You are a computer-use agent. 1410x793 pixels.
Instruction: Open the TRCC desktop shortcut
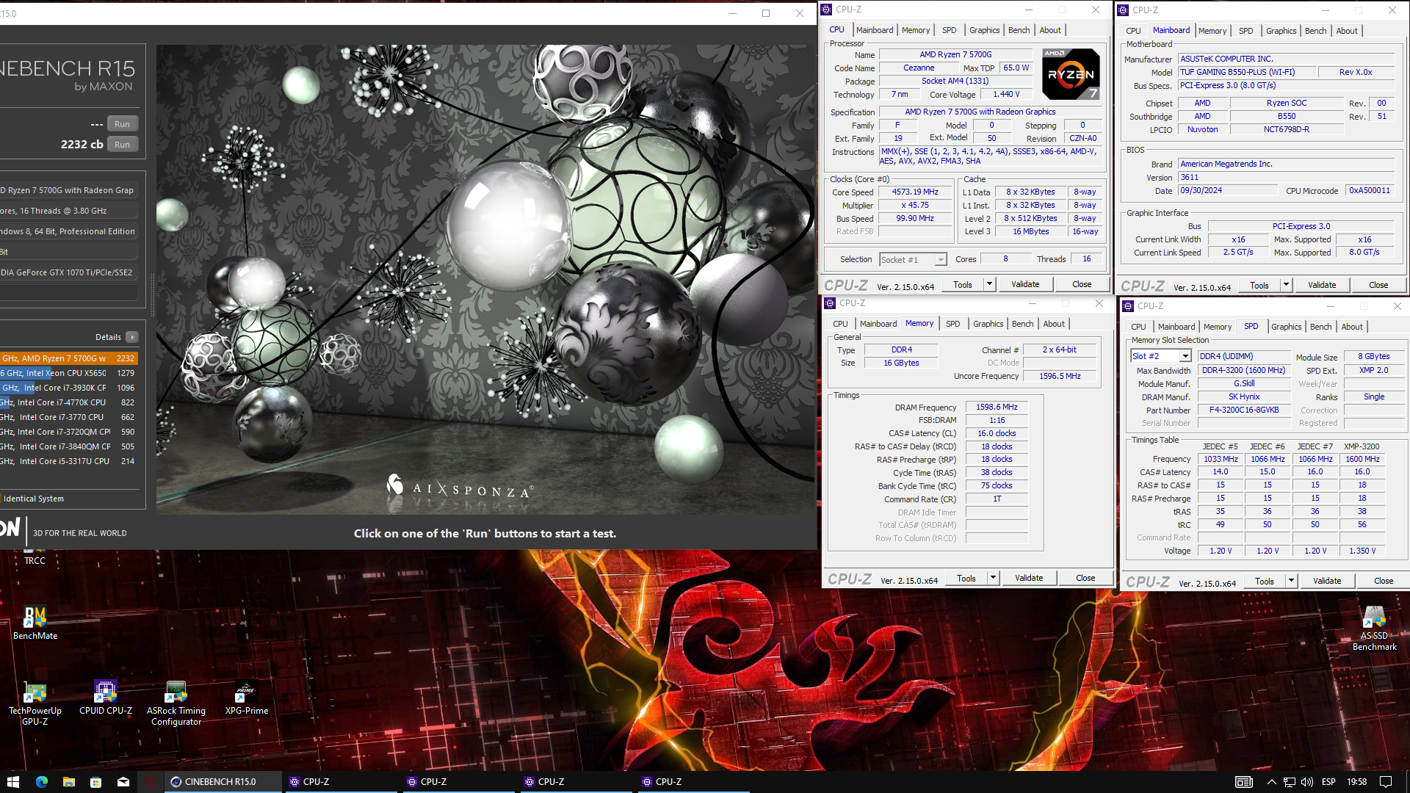pos(35,558)
